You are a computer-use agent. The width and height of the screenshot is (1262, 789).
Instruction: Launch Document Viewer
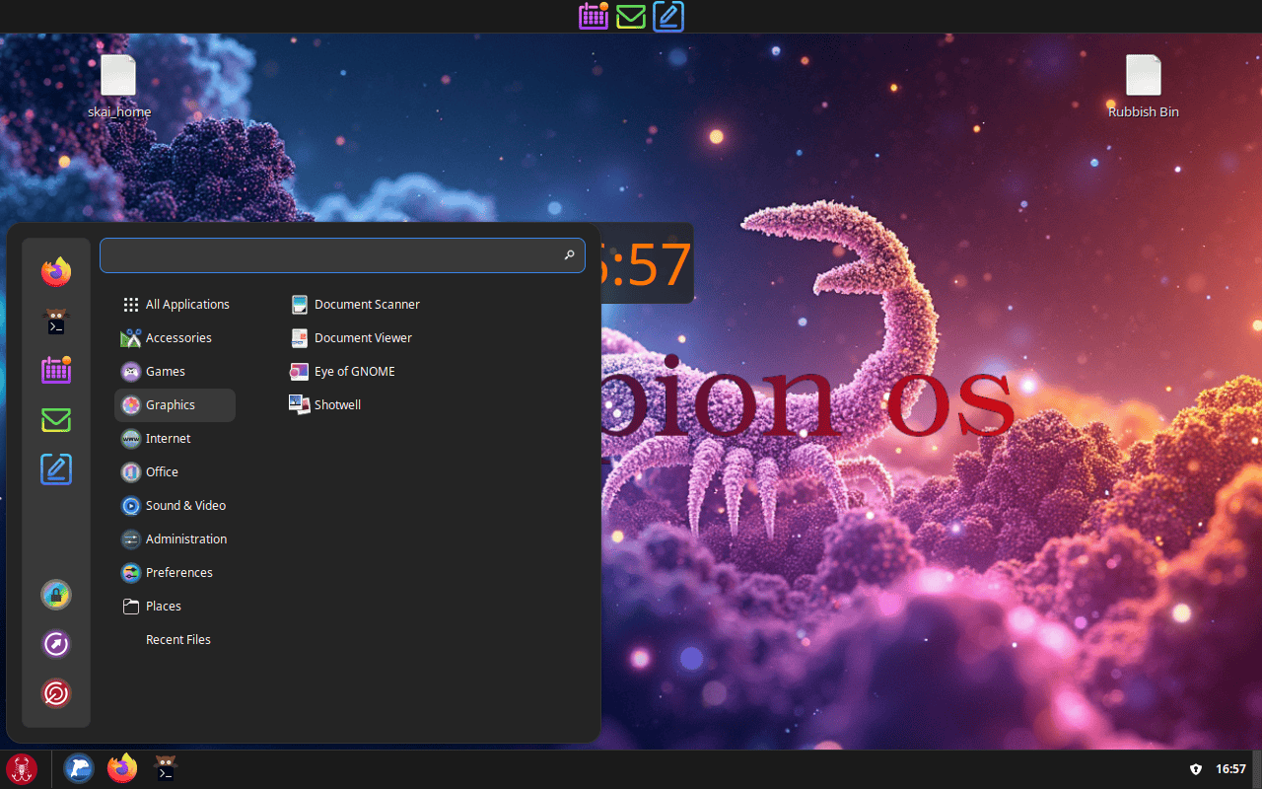[352, 338]
